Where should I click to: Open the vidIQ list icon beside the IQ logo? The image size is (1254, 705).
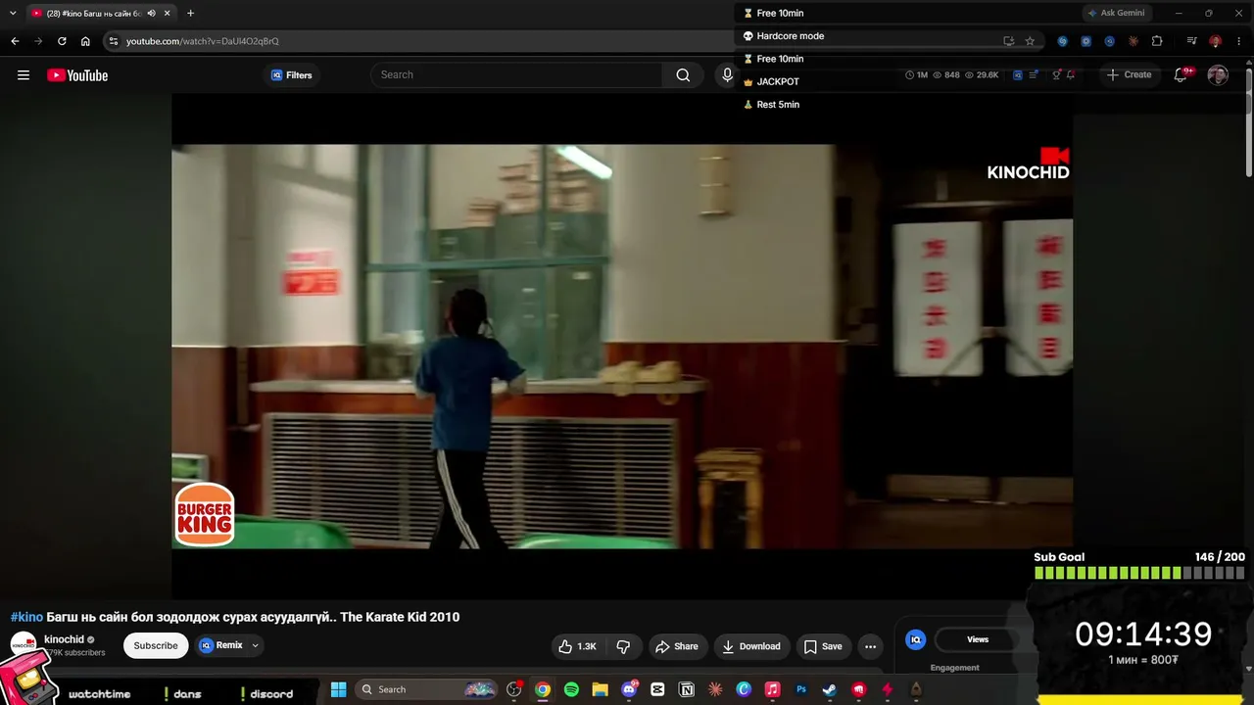pyautogui.click(x=1034, y=75)
